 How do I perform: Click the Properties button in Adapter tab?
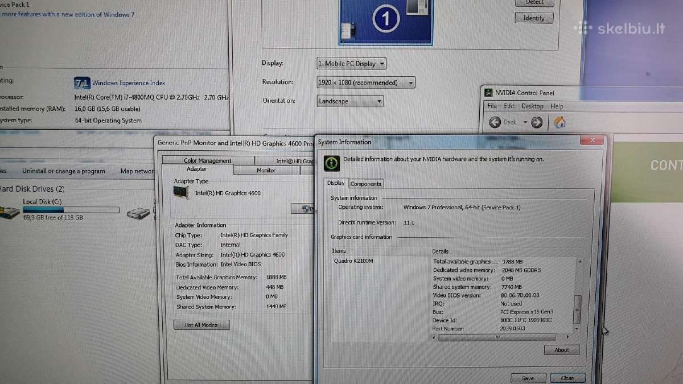(x=303, y=209)
